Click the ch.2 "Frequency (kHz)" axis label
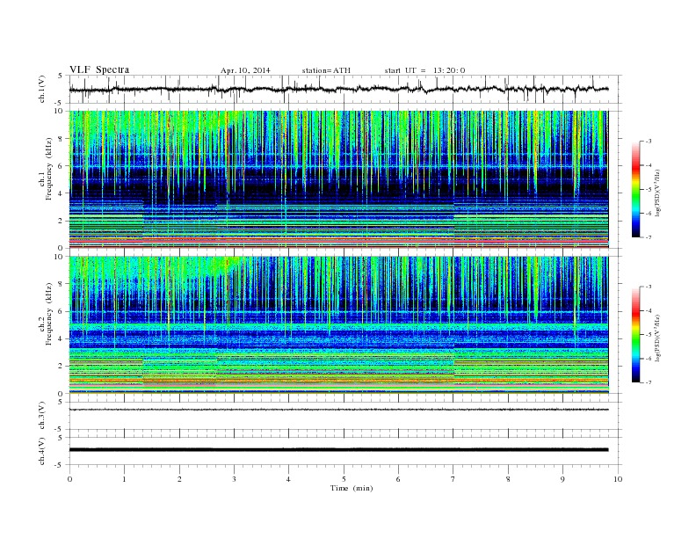Viewport: 696px width, 538px height. tap(48, 313)
